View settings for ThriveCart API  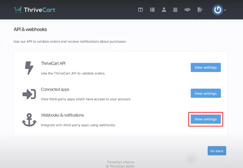tap(206, 67)
